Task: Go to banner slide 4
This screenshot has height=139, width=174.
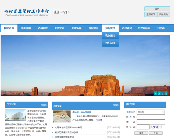Action: [166, 93]
